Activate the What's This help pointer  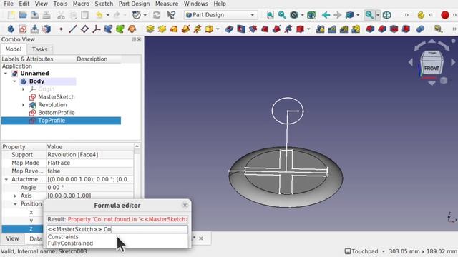click(x=171, y=15)
